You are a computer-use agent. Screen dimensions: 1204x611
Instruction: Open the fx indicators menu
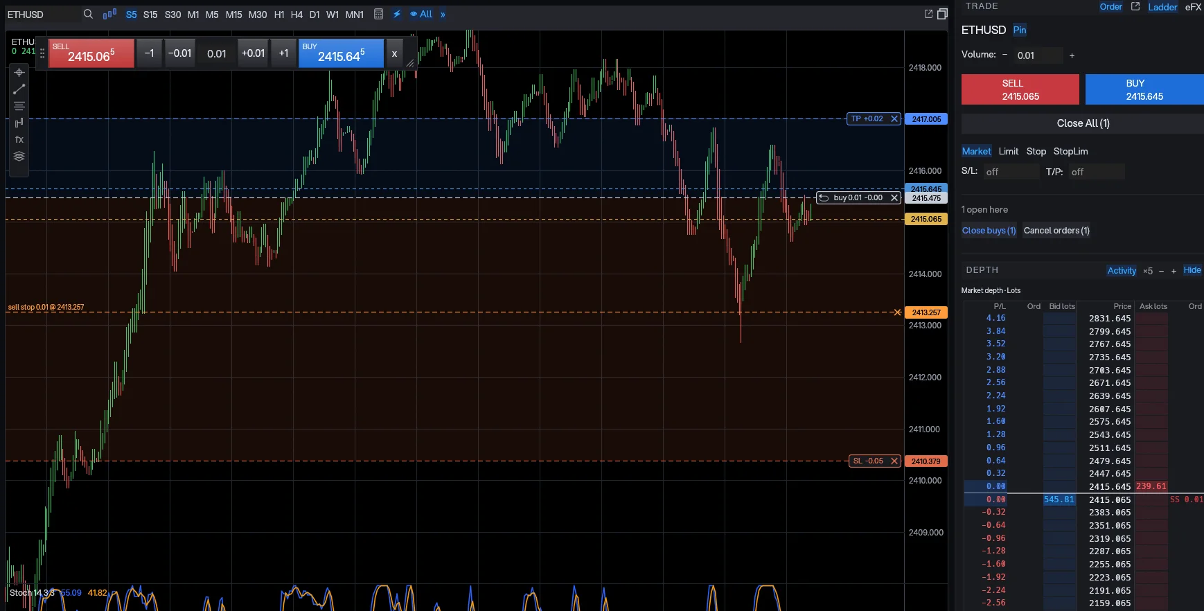tap(19, 139)
